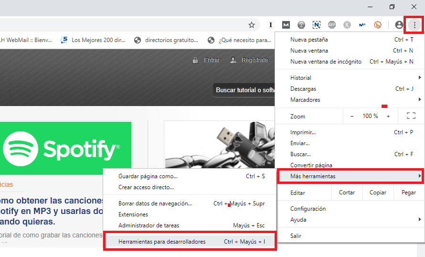Click the 'M' mail extension icon
425x257 pixels.
(x=286, y=25)
